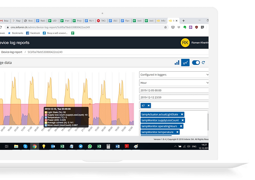Switch to the TAO tab
The image size is (255, 180).
[101, 21]
